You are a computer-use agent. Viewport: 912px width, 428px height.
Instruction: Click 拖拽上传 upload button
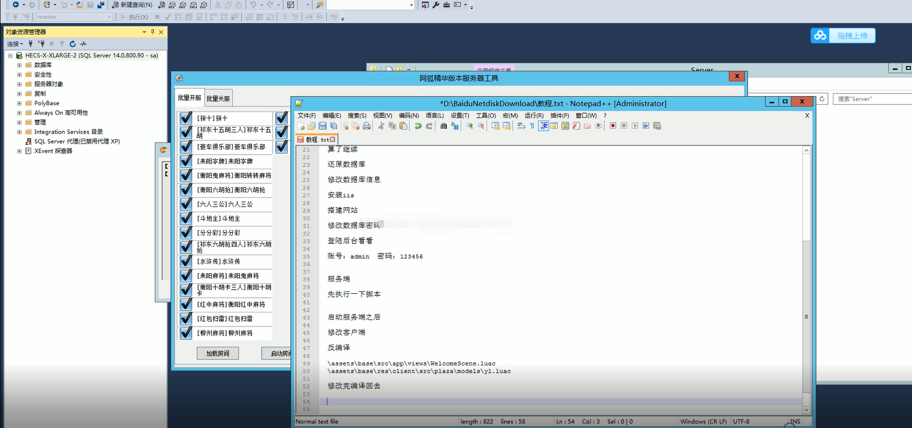click(x=852, y=36)
